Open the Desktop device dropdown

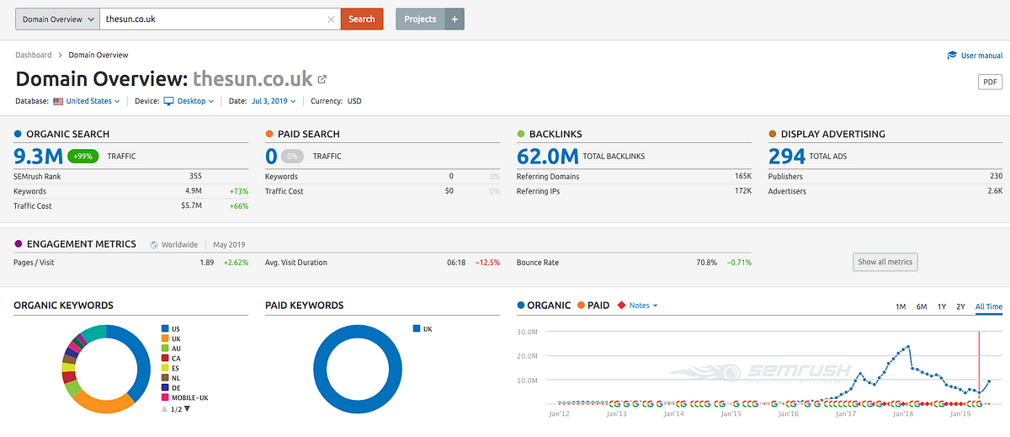195,101
